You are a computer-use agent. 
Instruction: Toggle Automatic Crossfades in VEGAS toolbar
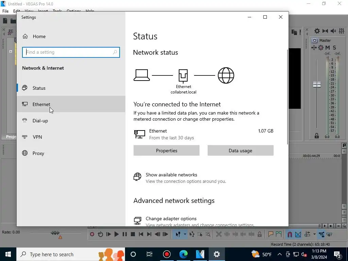tap(298, 234)
